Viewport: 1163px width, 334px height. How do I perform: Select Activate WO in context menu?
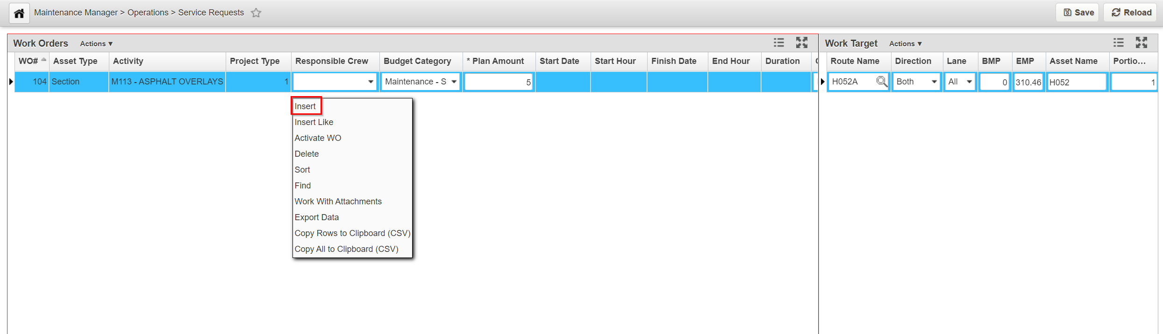[318, 138]
